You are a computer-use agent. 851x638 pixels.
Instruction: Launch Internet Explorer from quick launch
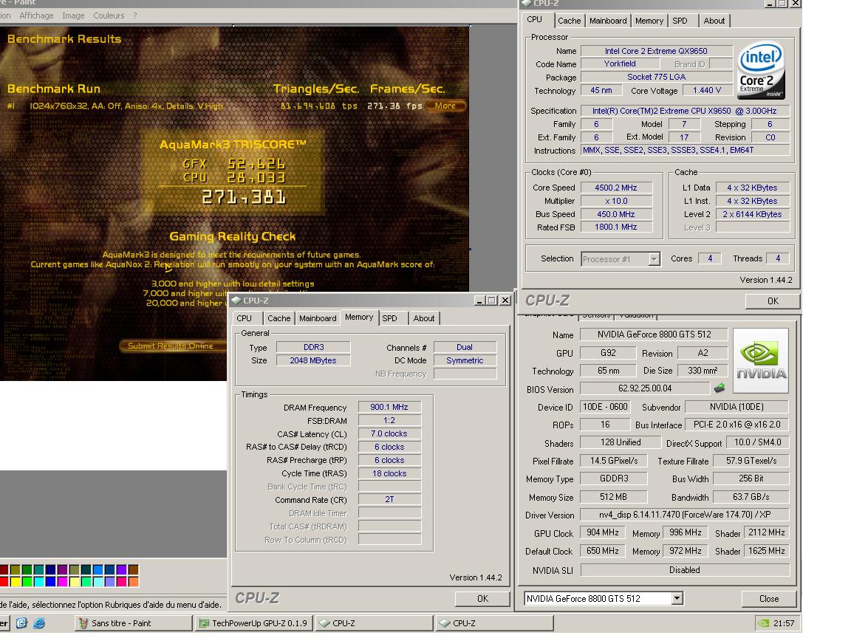[x=39, y=622]
